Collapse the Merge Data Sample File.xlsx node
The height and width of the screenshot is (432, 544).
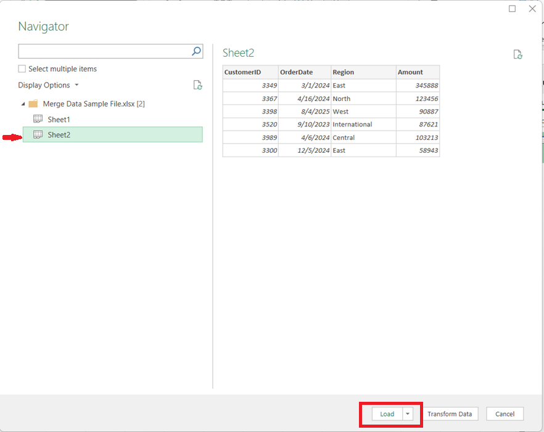[23, 104]
